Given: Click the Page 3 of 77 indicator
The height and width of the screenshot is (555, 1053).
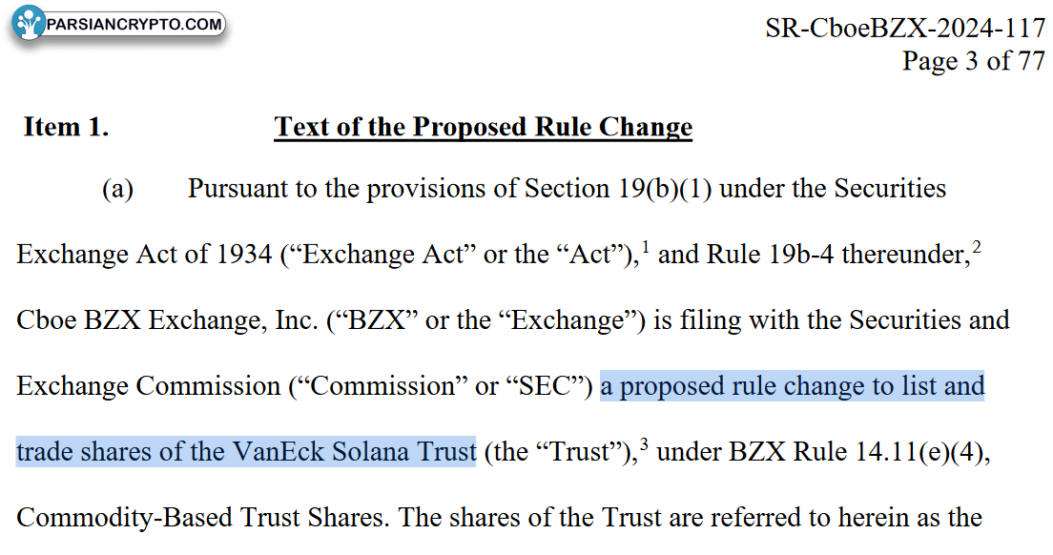Looking at the screenshot, I should [x=973, y=61].
